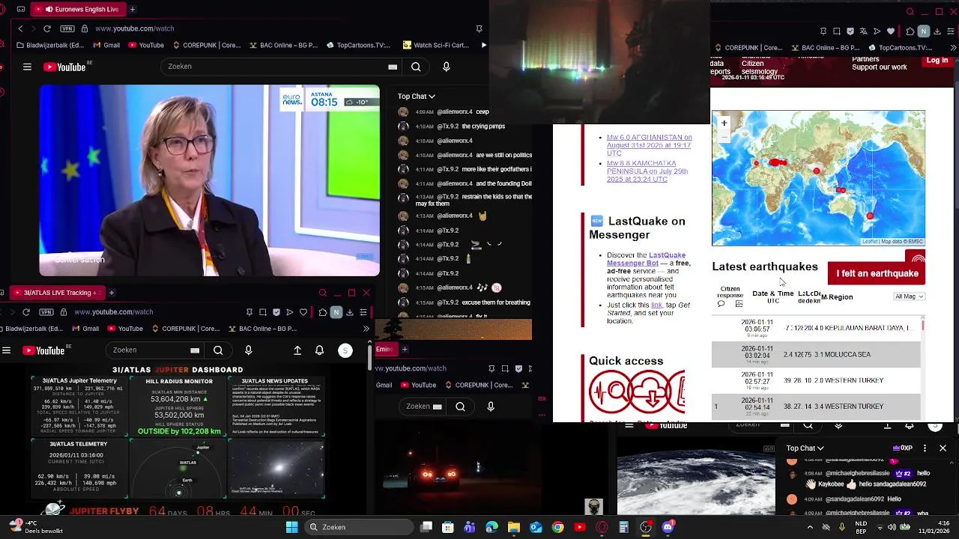Click YouTube search button in Euronews window
The height and width of the screenshot is (539, 959).
coord(416,67)
